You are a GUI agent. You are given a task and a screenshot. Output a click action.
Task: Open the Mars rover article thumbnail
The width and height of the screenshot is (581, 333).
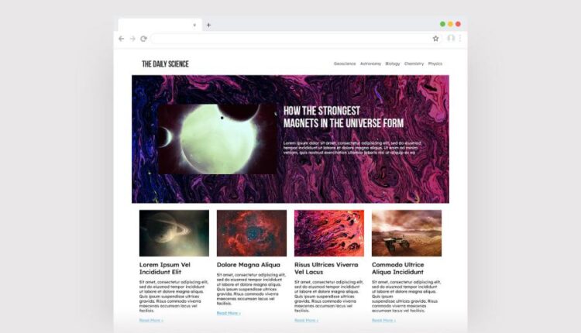coord(407,233)
